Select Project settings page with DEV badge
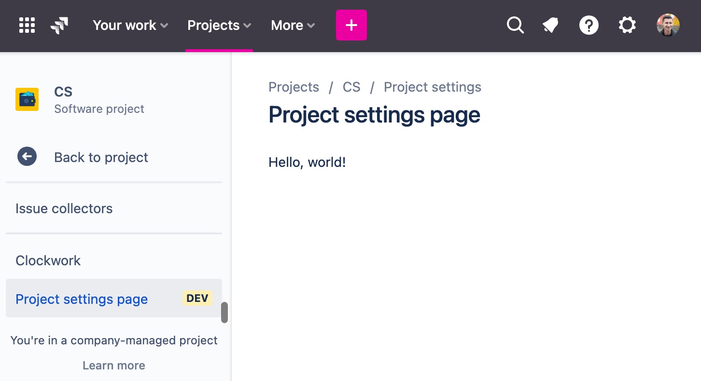Screen dimensions: 701x381 (x=81, y=299)
